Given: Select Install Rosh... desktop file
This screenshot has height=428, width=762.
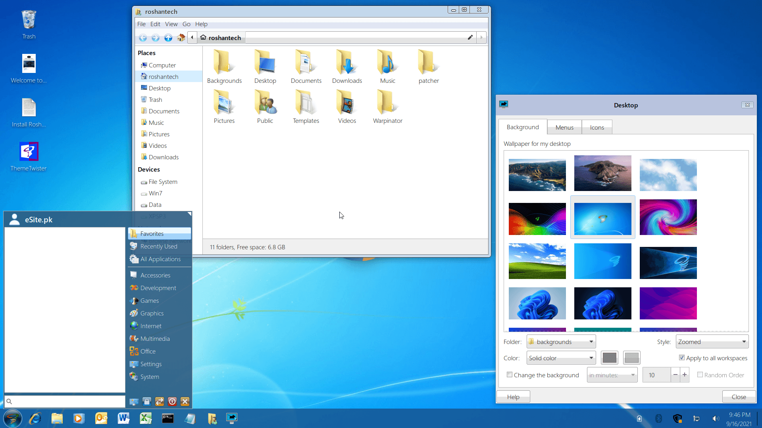Looking at the screenshot, I should 29,113.
